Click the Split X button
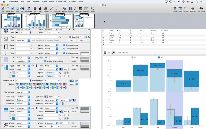The height and width of the screenshot is (129, 206). coord(72,41)
